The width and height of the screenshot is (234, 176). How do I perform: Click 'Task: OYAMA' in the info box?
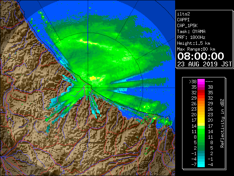pos(191,32)
